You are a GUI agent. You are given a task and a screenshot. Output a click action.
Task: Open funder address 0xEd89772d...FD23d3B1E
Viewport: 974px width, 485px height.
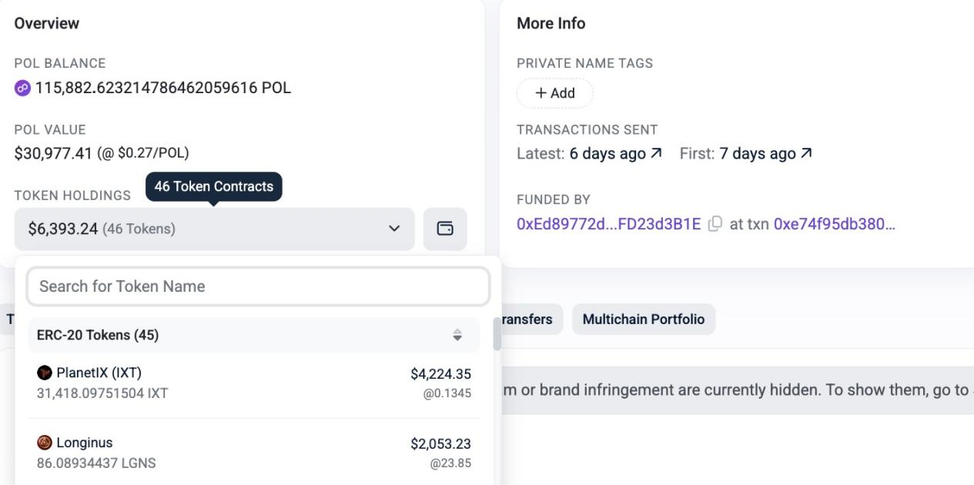(x=608, y=225)
